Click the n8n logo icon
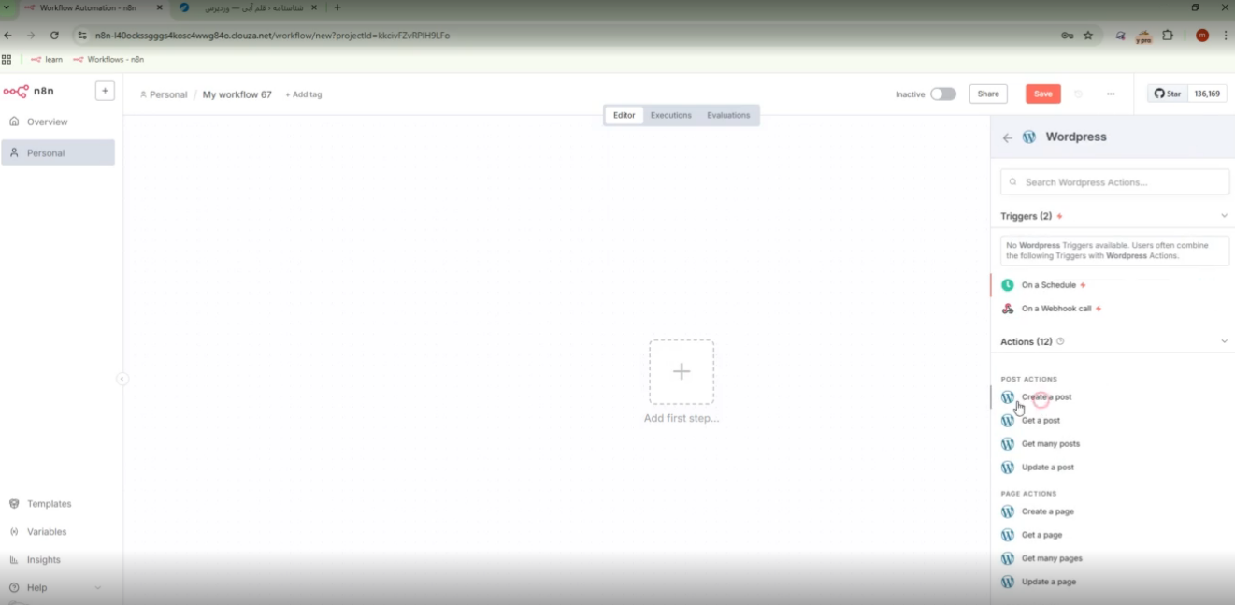The image size is (1235, 605). (x=16, y=92)
